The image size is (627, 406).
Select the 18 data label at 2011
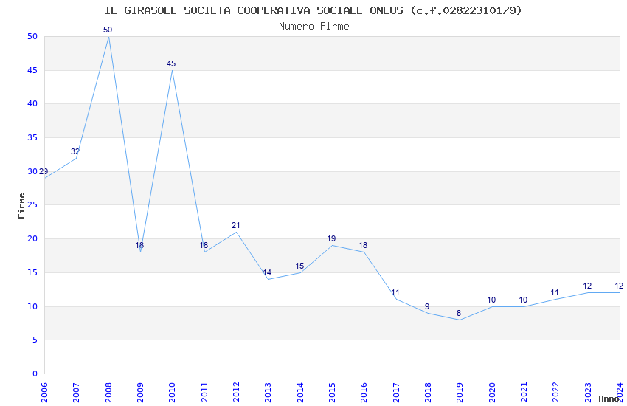tap(204, 245)
